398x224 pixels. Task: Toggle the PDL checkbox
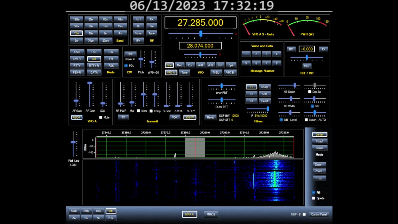click(126, 66)
